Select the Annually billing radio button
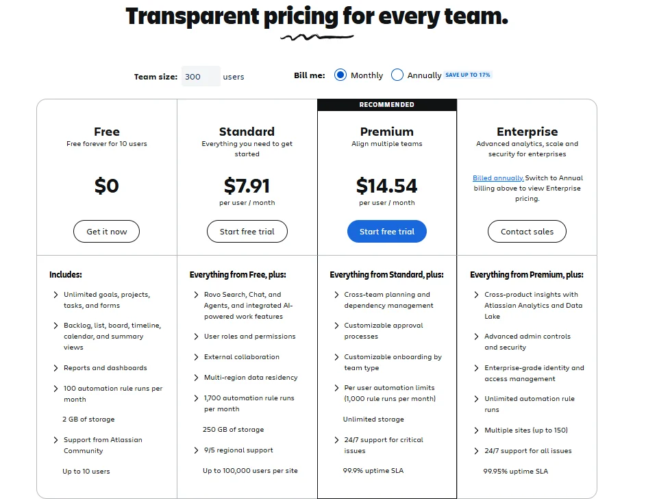This screenshot has width=646, height=499. click(x=397, y=75)
